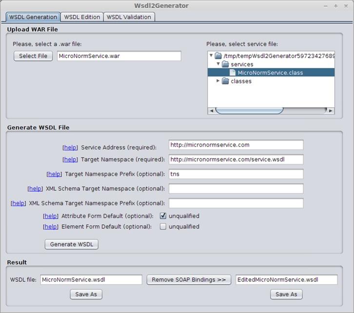Click the Select File button
Screen dimensions: 354x313
[33, 56]
